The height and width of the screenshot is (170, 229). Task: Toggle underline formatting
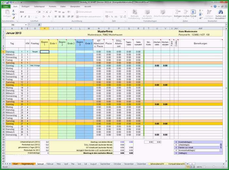(x=29, y=17)
